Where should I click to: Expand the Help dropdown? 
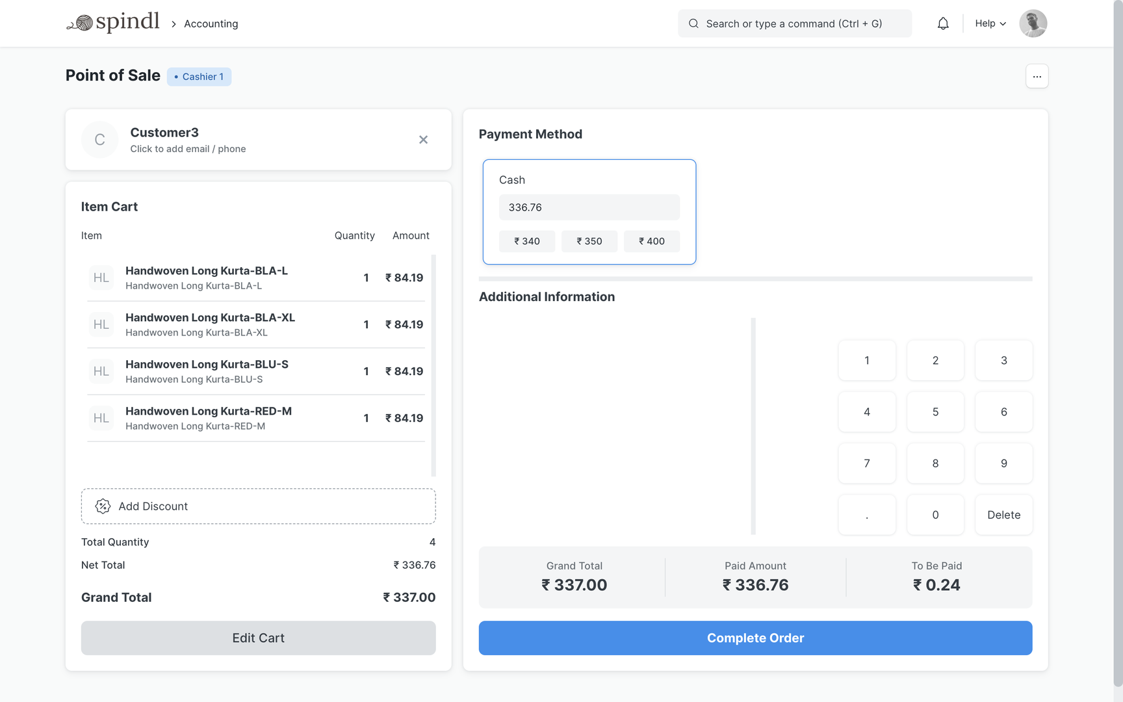[990, 23]
